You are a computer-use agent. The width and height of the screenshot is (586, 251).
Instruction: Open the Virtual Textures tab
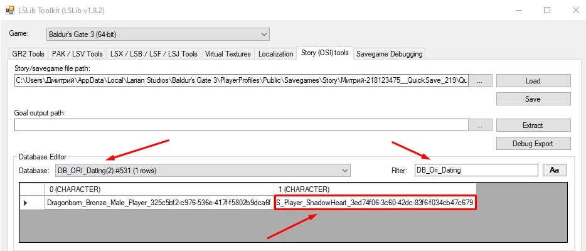228,54
